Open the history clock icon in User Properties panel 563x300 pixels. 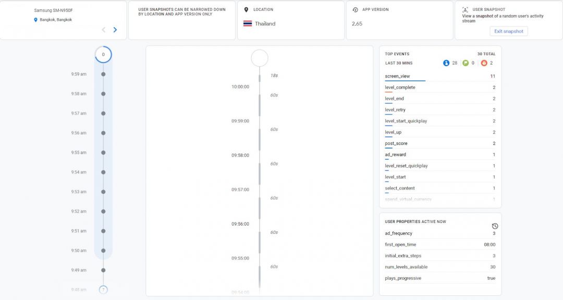coord(494,226)
